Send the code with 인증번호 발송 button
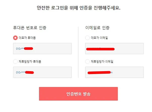Image resolution: width=152 pixels, height=112 pixels. [78, 94]
